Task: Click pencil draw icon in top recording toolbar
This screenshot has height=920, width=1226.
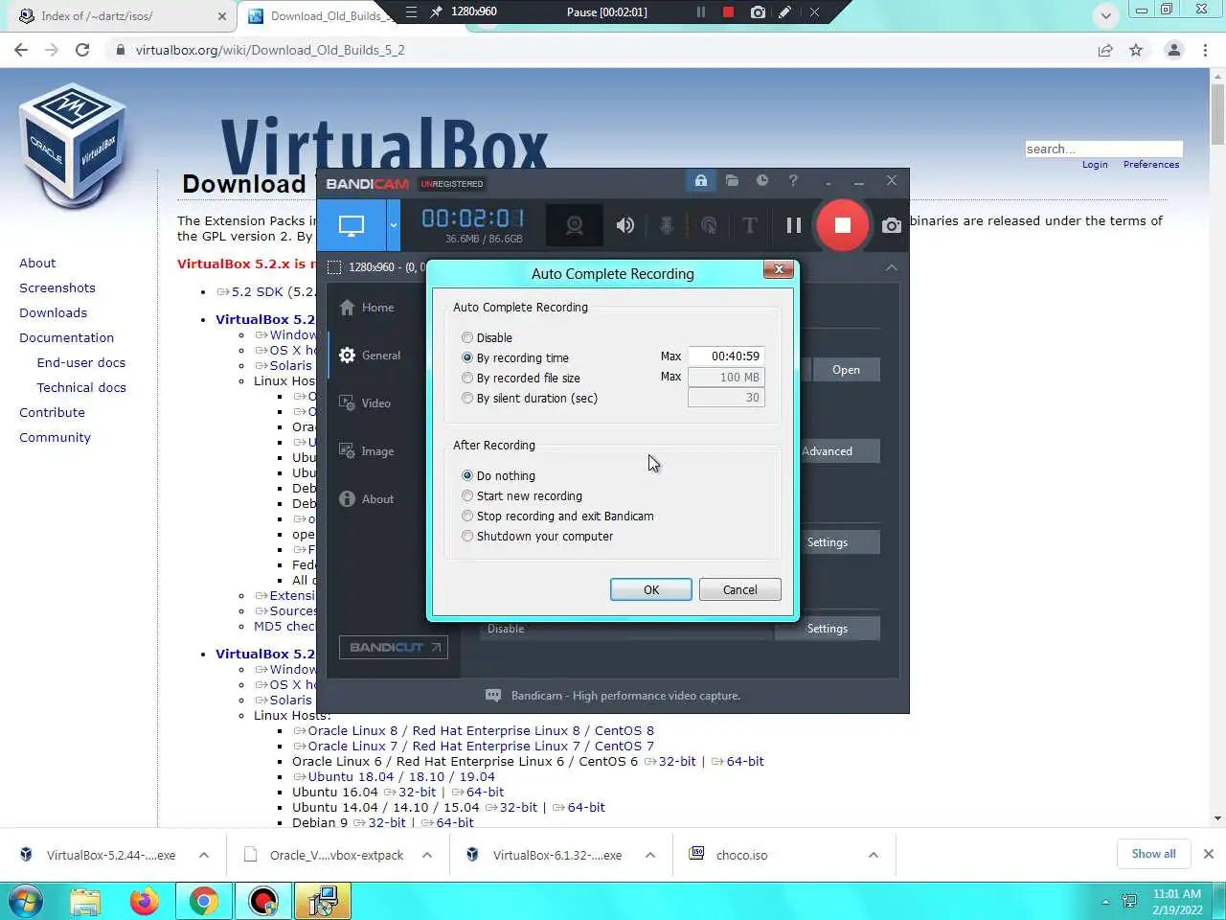Action: pos(784,12)
